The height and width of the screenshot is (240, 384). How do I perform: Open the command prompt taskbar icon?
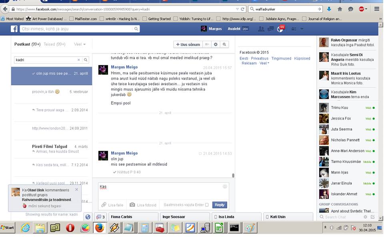click(235, 228)
